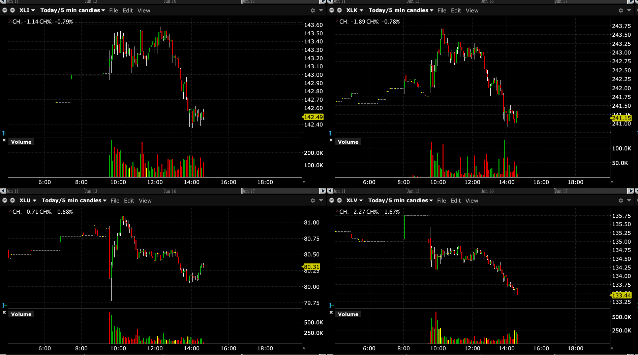Viewport: 638px width, 355px height.
Task: Click the blue axis icon on the XLI chart
Action: coord(4,133)
